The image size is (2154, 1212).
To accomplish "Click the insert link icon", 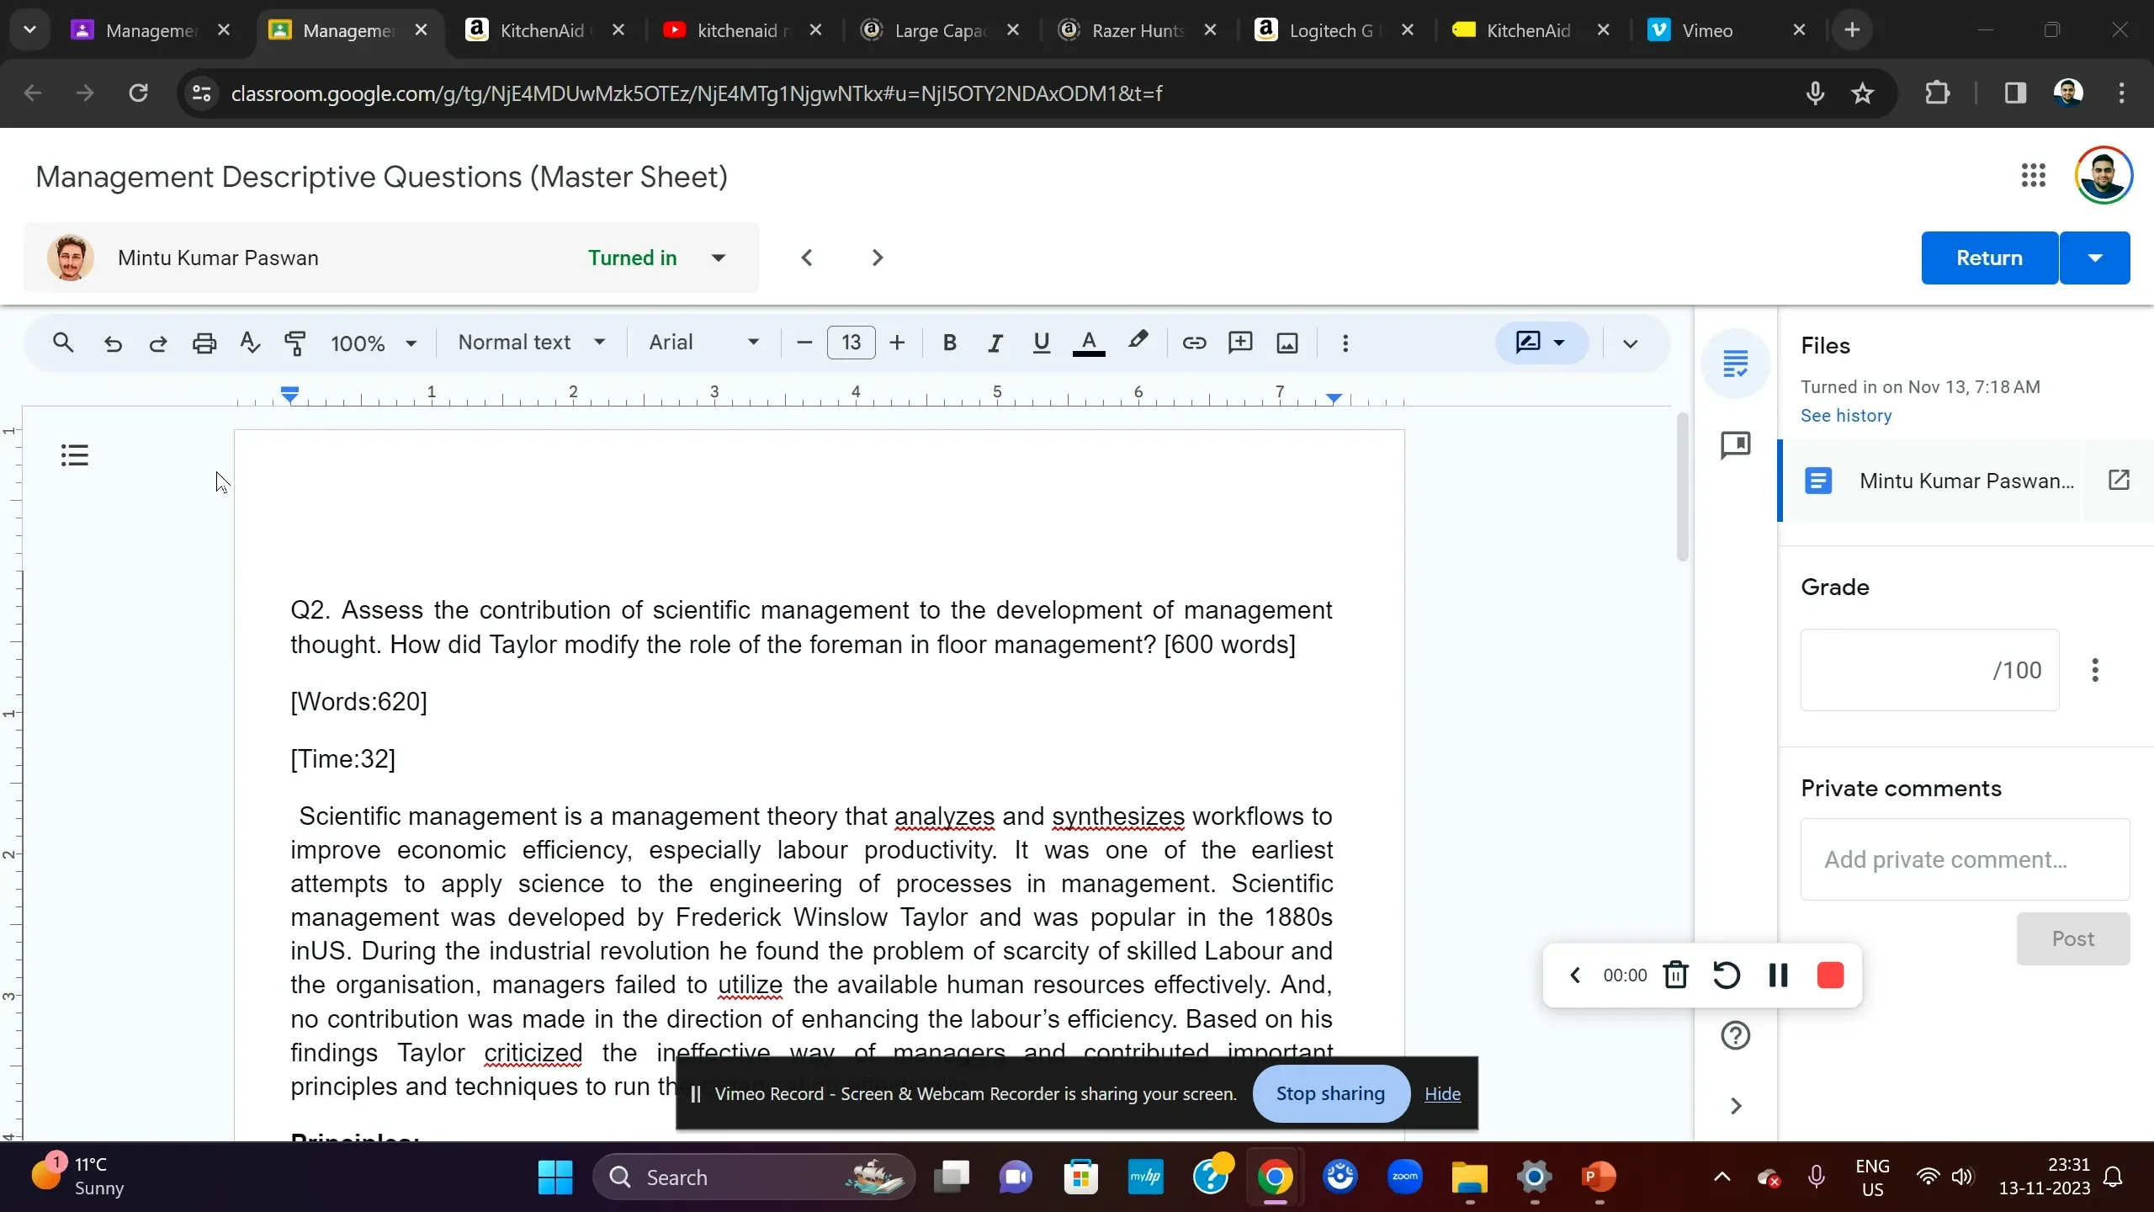I will pos(1194,343).
